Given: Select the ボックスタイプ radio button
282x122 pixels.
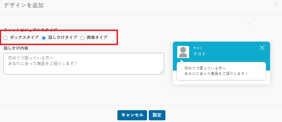Looking at the screenshot, I should 5,38.
